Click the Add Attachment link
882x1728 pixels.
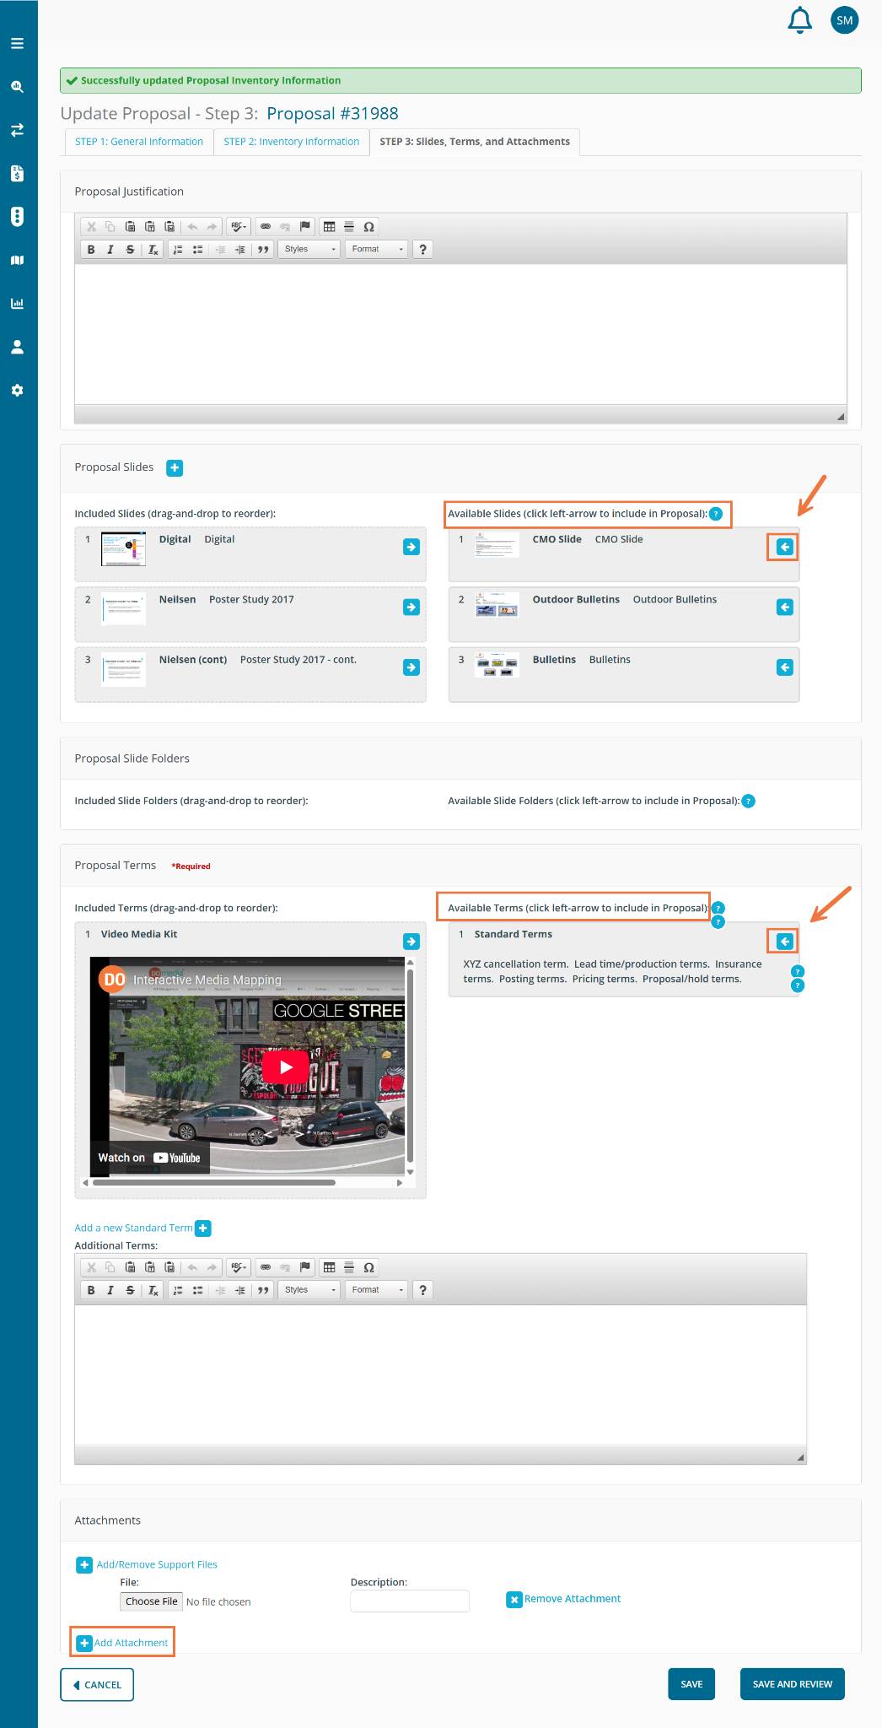[x=131, y=1643]
